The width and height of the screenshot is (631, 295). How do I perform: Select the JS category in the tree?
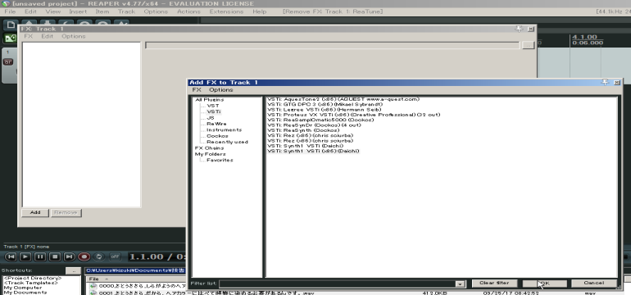click(210, 117)
